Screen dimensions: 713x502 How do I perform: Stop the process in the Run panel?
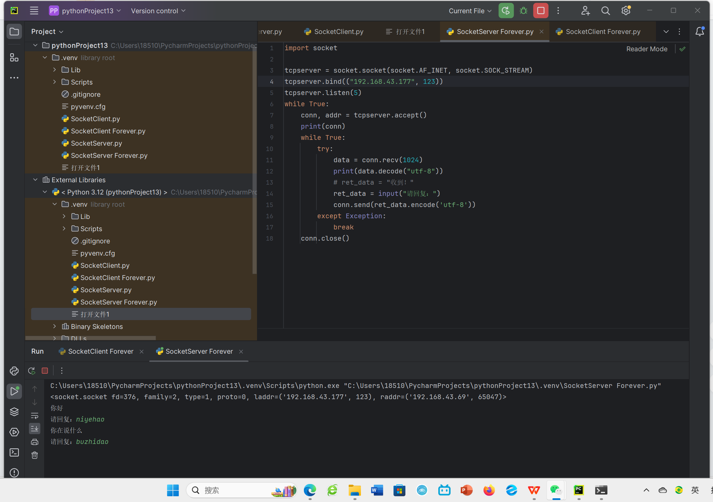coord(45,371)
